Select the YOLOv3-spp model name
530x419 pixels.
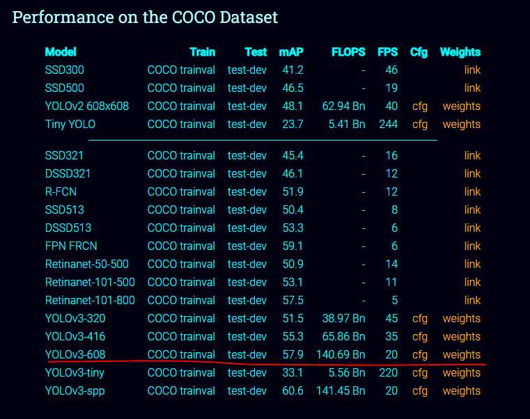[x=75, y=391]
